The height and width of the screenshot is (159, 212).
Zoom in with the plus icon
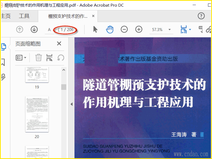[x=139, y=29]
